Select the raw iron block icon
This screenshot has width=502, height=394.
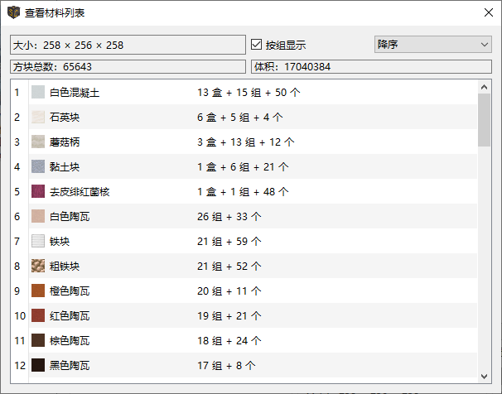click(x=38, y=267)
